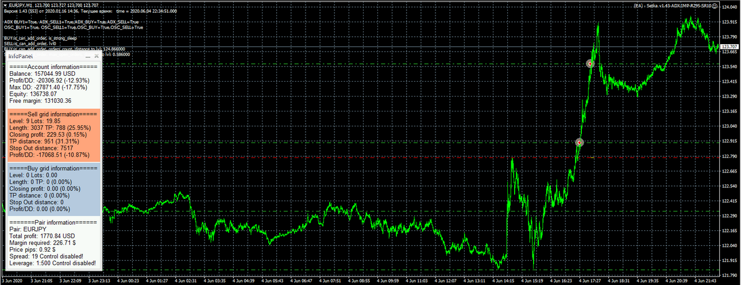Click the ADX BUY1=True status text line
This screenshot has width=741, height=285.
(x=71, y=22)
